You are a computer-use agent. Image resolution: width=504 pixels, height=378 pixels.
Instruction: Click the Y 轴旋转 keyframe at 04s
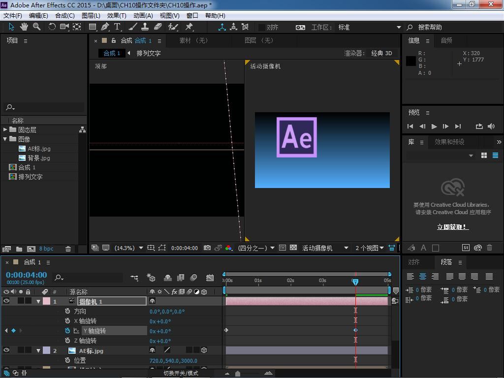point(355,330)
